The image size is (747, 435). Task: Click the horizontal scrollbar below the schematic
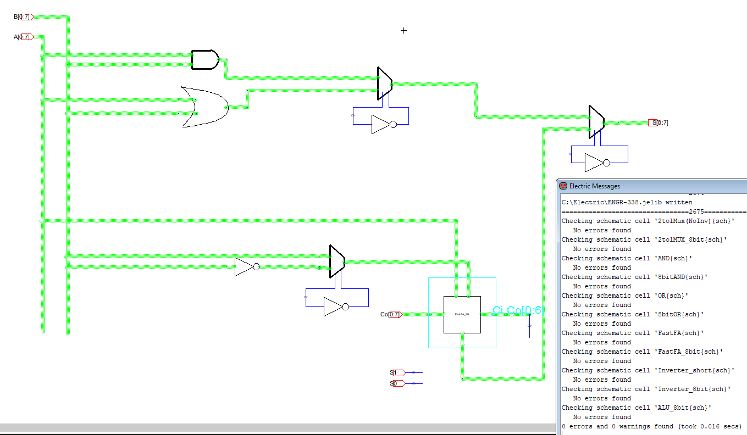coord(275,427)
